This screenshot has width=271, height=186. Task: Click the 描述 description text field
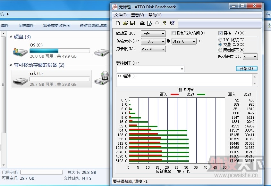point(185,80)
